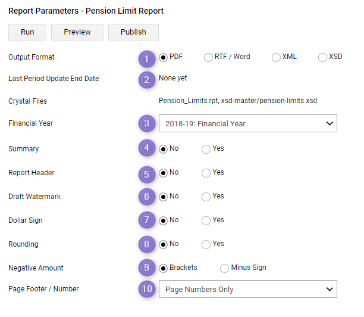The image size is (364, 317).
Task: Click the Financial Year dropdown chevron arrow
Action: click(330, 123)
